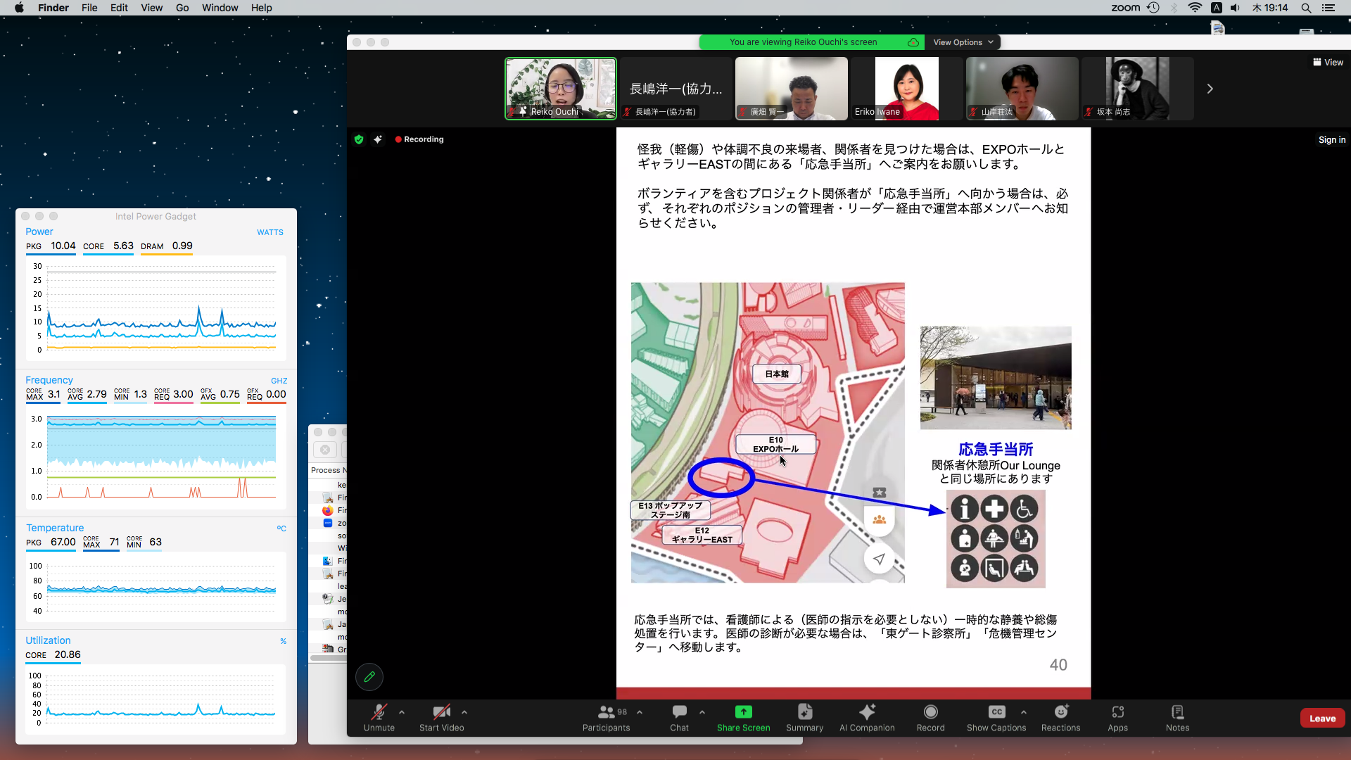This screenshot has width=1351, height=760.
Task: Open the Apps icon in toolbar
Action: pyautogui.click(x=1117, y=712)
